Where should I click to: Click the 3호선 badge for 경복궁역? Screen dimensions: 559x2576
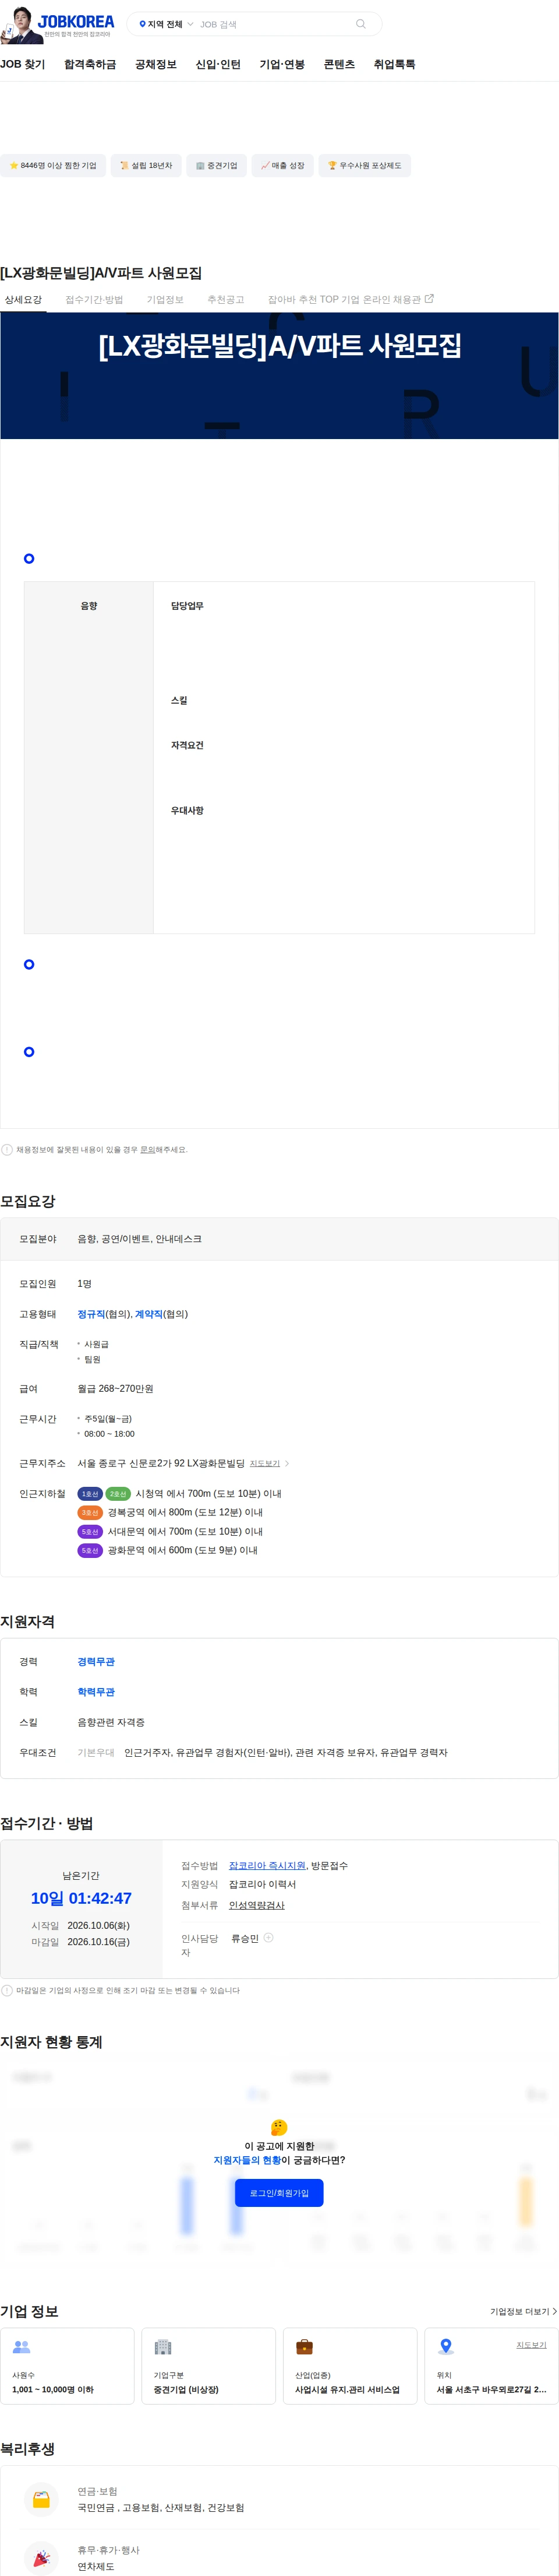click(90, 1513)
